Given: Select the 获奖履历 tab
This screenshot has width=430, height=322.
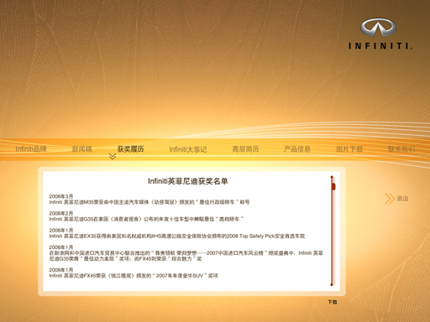Looking at the screenshot, I should 130,149.
